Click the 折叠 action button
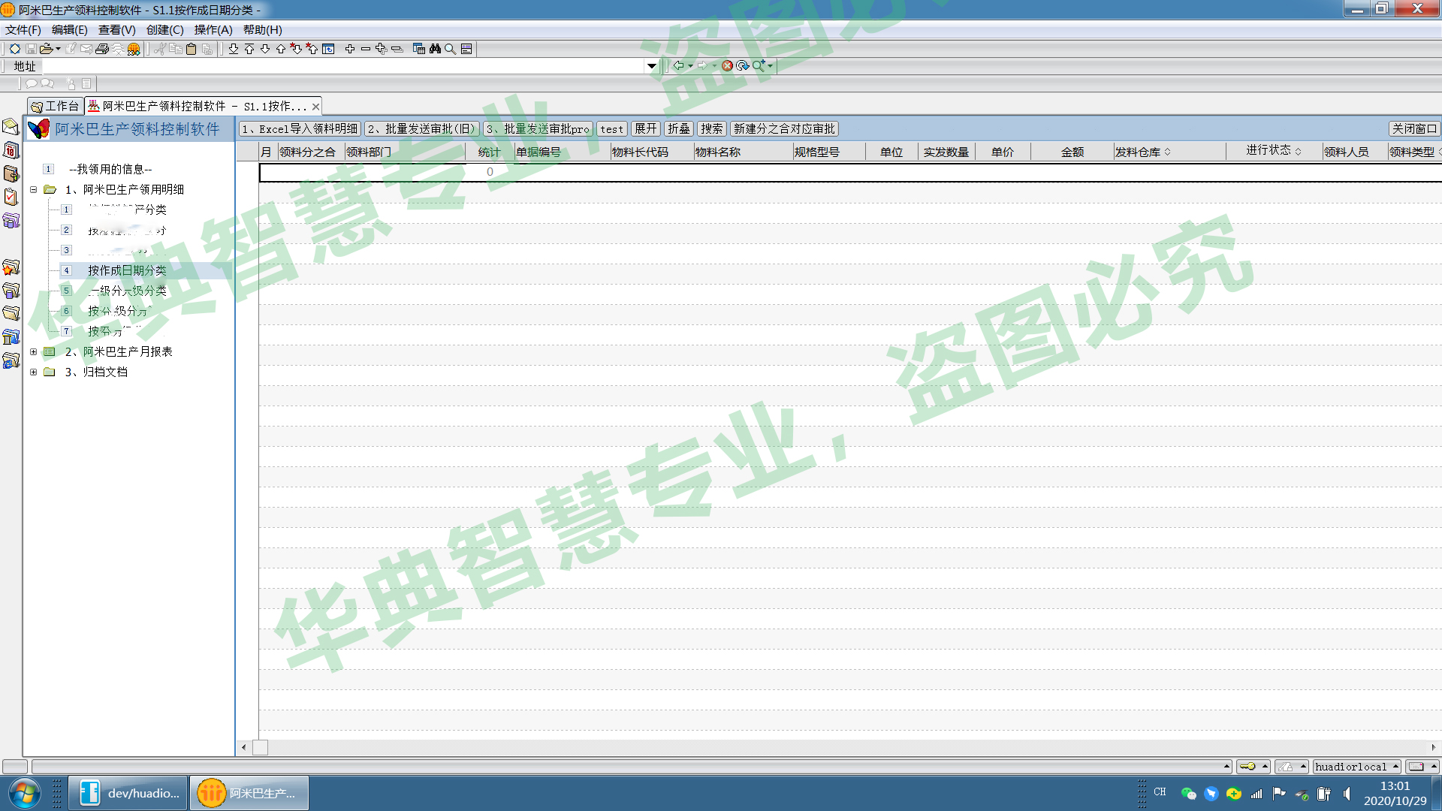The width and height of the screenshot is (1442, 811). [678, 129]
